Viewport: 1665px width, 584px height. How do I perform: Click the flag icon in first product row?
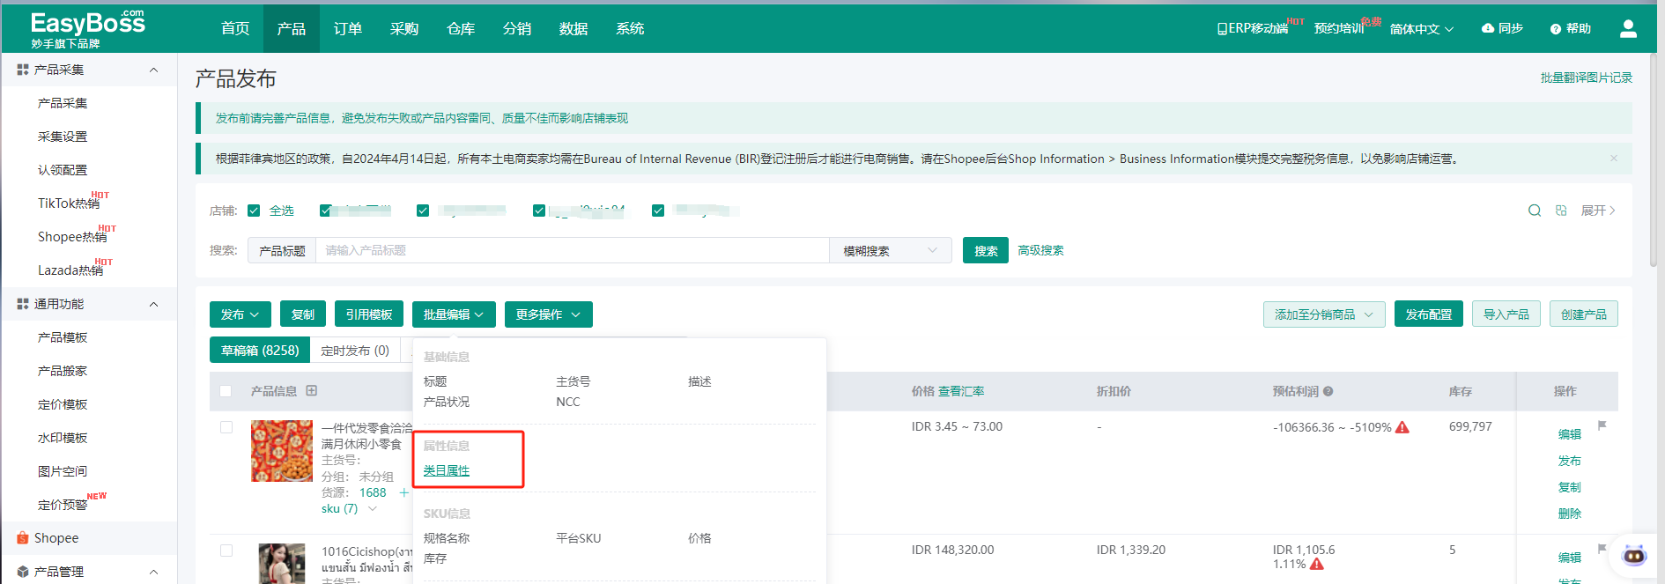[x=1602, y=425]
